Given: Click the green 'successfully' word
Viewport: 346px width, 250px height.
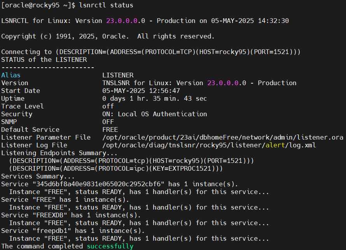Looking at the screenshot, I should click(110, 246).
